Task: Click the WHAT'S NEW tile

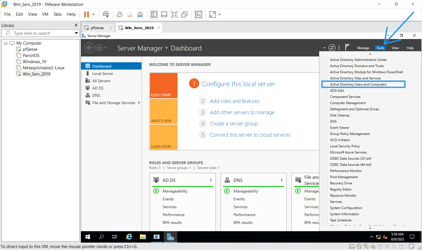Action: (163, 111)
